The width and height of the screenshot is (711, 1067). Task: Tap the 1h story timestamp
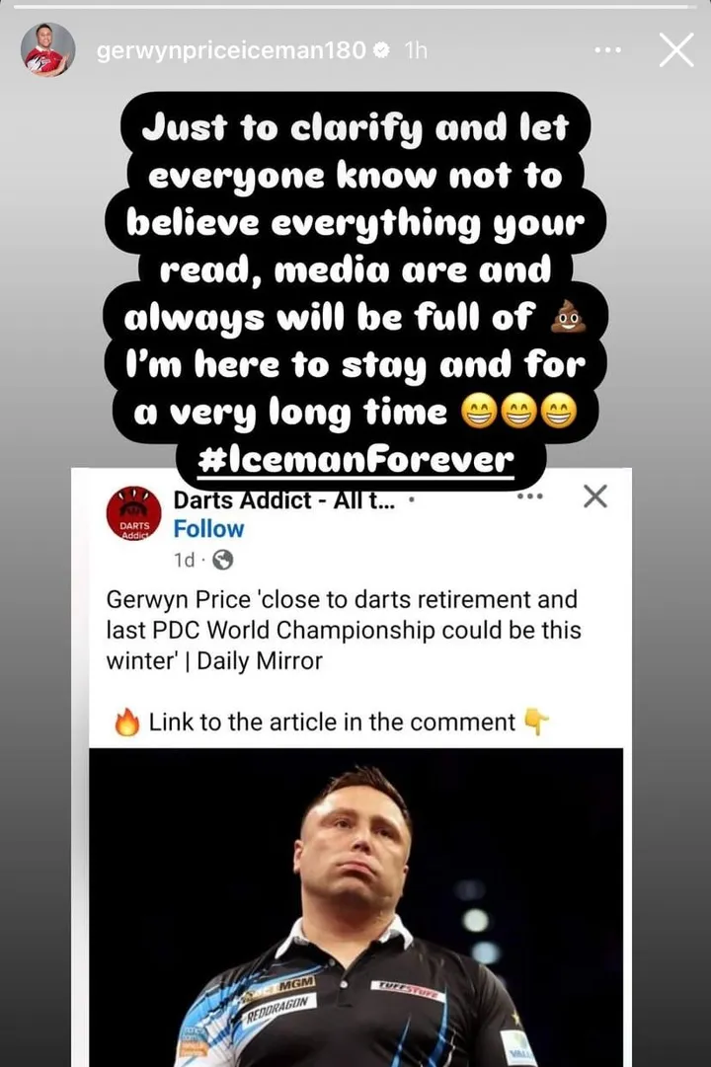point(416,49)
